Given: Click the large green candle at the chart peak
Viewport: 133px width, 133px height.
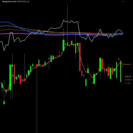Looking at the screenshot, I should [63, 45].
